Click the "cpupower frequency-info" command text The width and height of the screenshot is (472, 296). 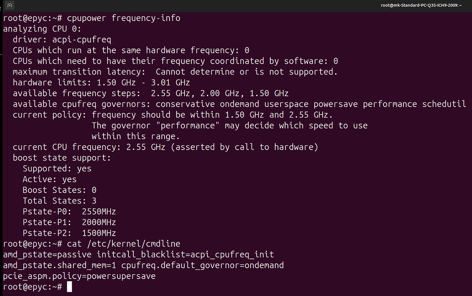click(124, 18)
